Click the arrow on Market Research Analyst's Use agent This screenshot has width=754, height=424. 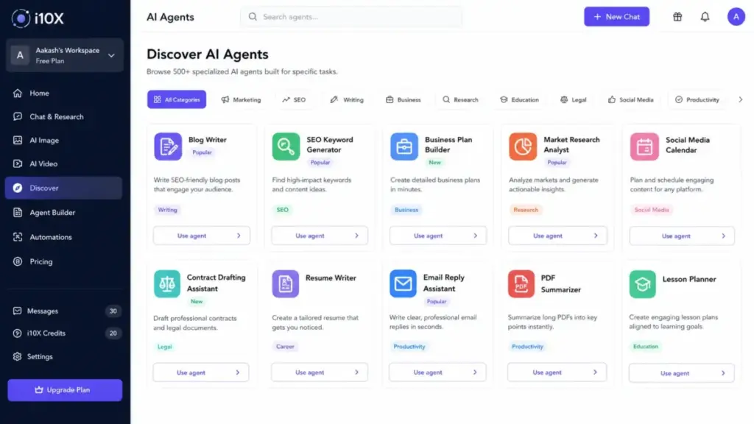point(595,236)
